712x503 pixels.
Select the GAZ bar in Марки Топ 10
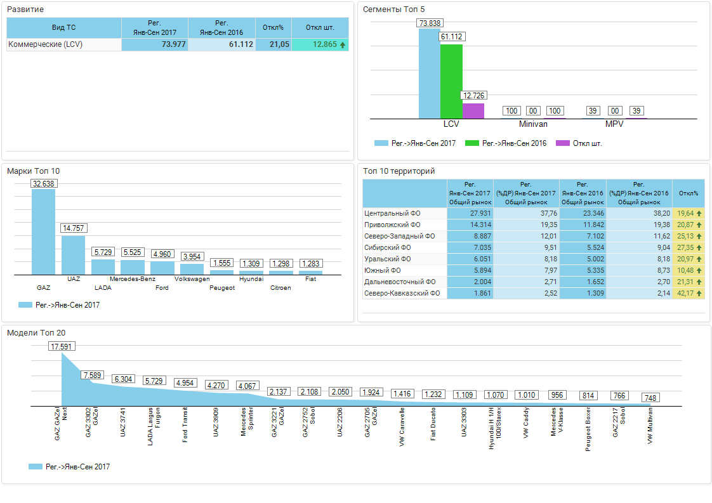click(43, 232)
